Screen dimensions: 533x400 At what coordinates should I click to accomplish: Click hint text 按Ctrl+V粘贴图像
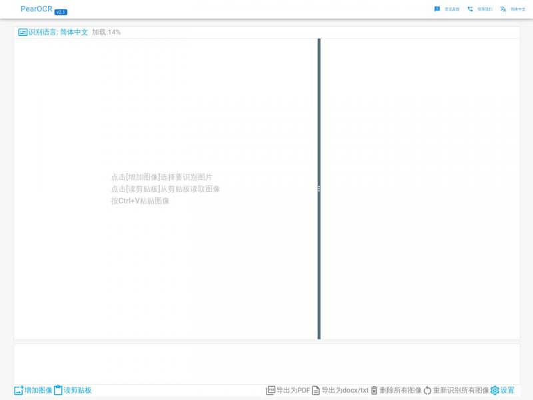point(140,201)
